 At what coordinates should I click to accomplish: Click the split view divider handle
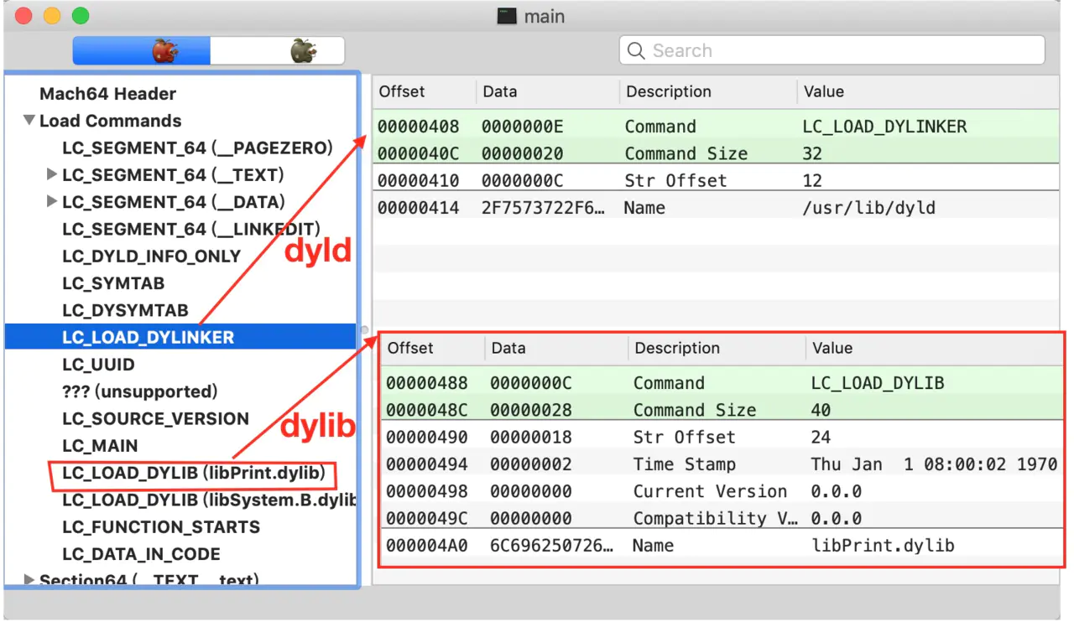tap(365, 329)
